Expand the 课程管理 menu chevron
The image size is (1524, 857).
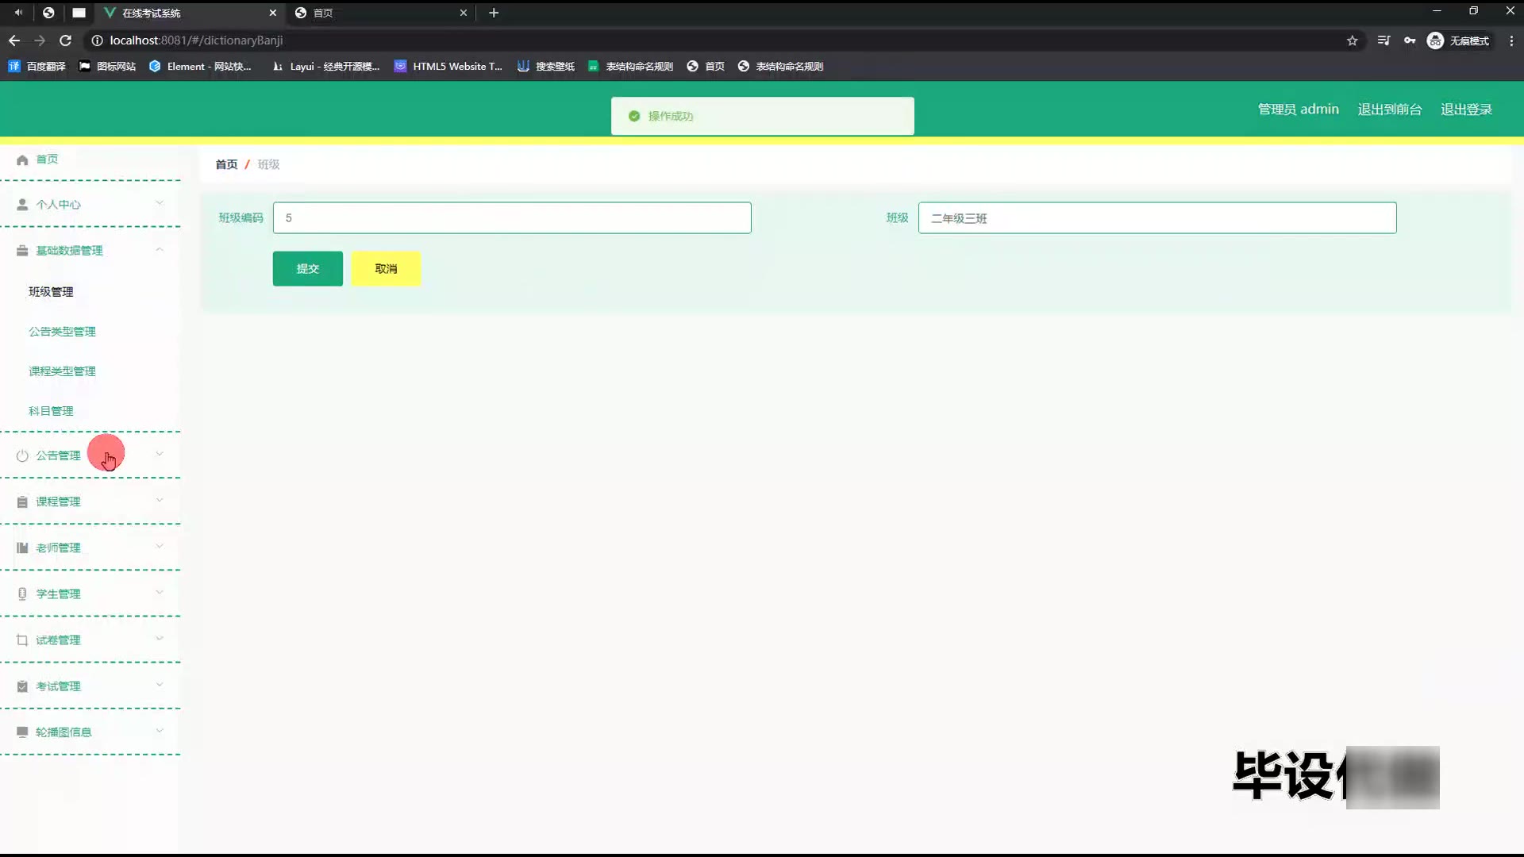click(x=160, y=500)
